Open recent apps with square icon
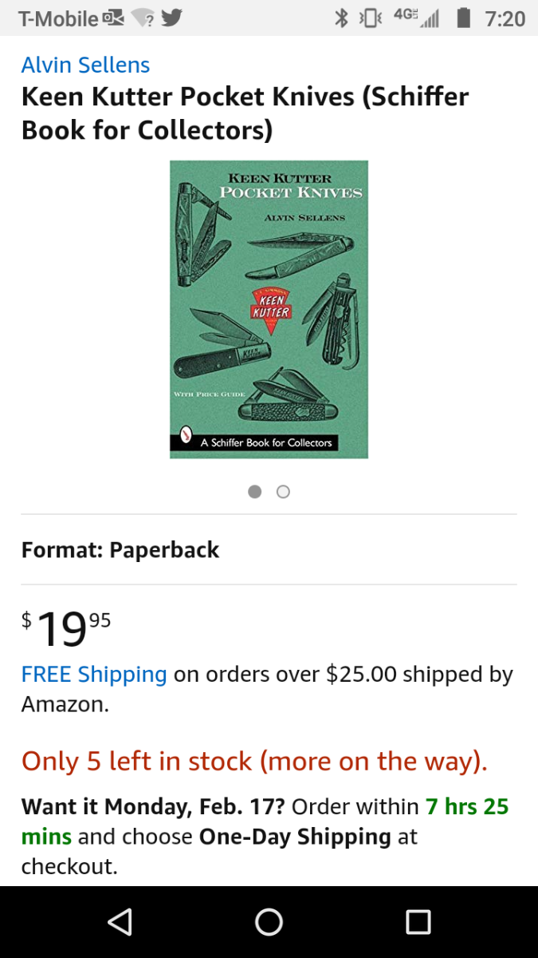The height and width of the screenshot is (958, 538). coord(418,922)
